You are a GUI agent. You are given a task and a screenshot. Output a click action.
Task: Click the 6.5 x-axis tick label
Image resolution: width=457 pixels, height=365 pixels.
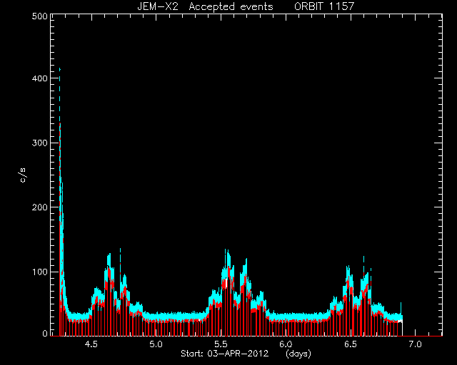[351, 344]
